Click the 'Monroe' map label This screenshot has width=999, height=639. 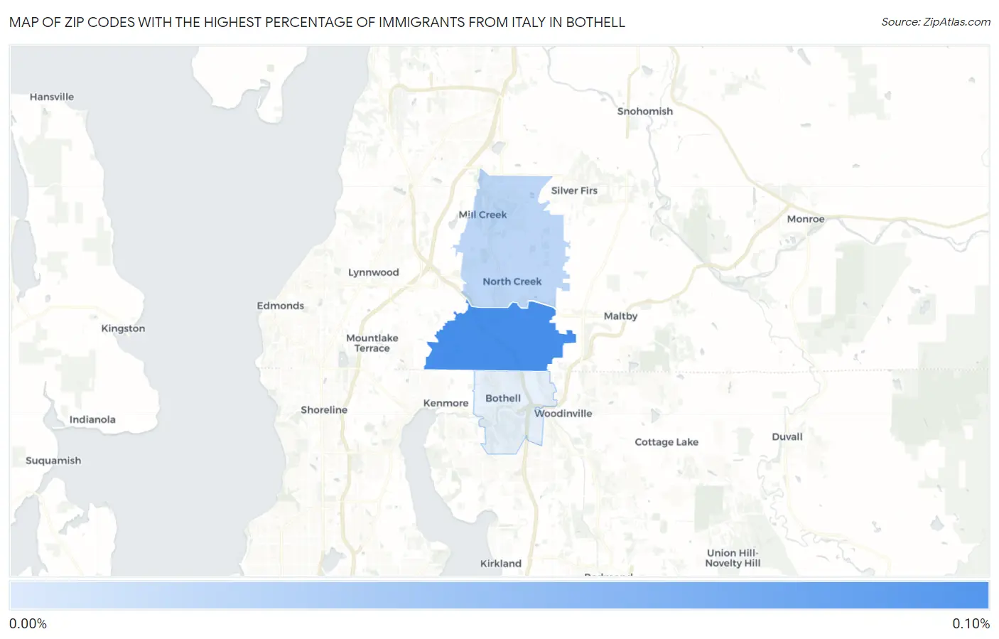(x=806, y=219)
